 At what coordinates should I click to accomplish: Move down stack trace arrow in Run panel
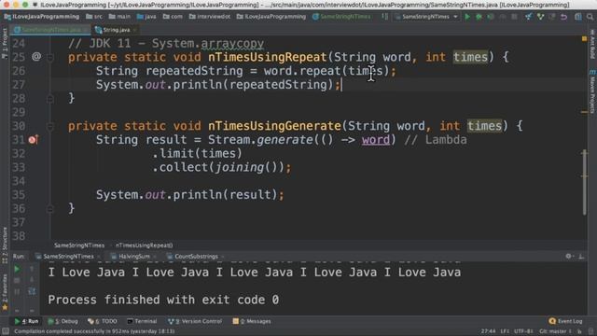(x=32, y=281)
